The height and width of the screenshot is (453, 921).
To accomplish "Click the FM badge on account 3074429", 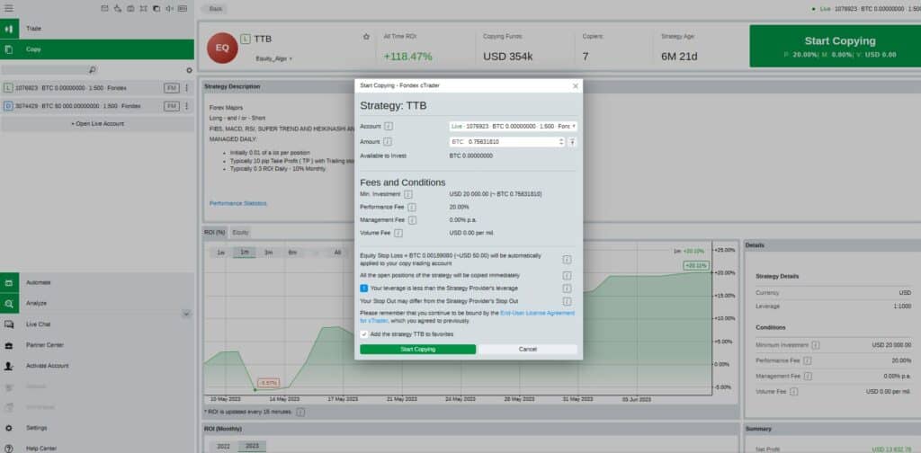I will [172, 106].
